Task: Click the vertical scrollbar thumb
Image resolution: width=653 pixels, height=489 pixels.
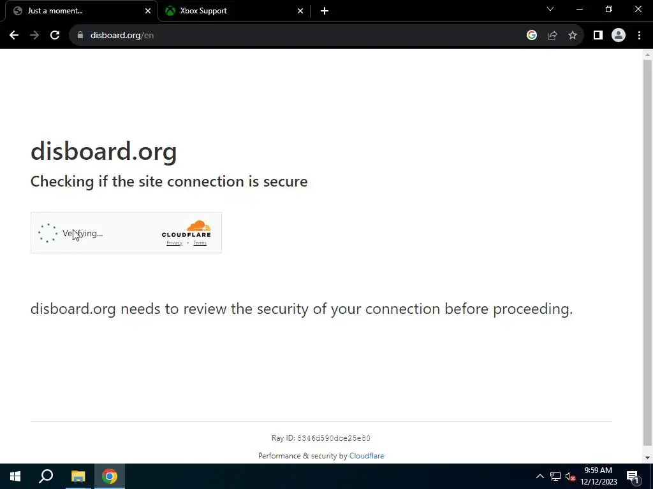Action: point(647,253)
